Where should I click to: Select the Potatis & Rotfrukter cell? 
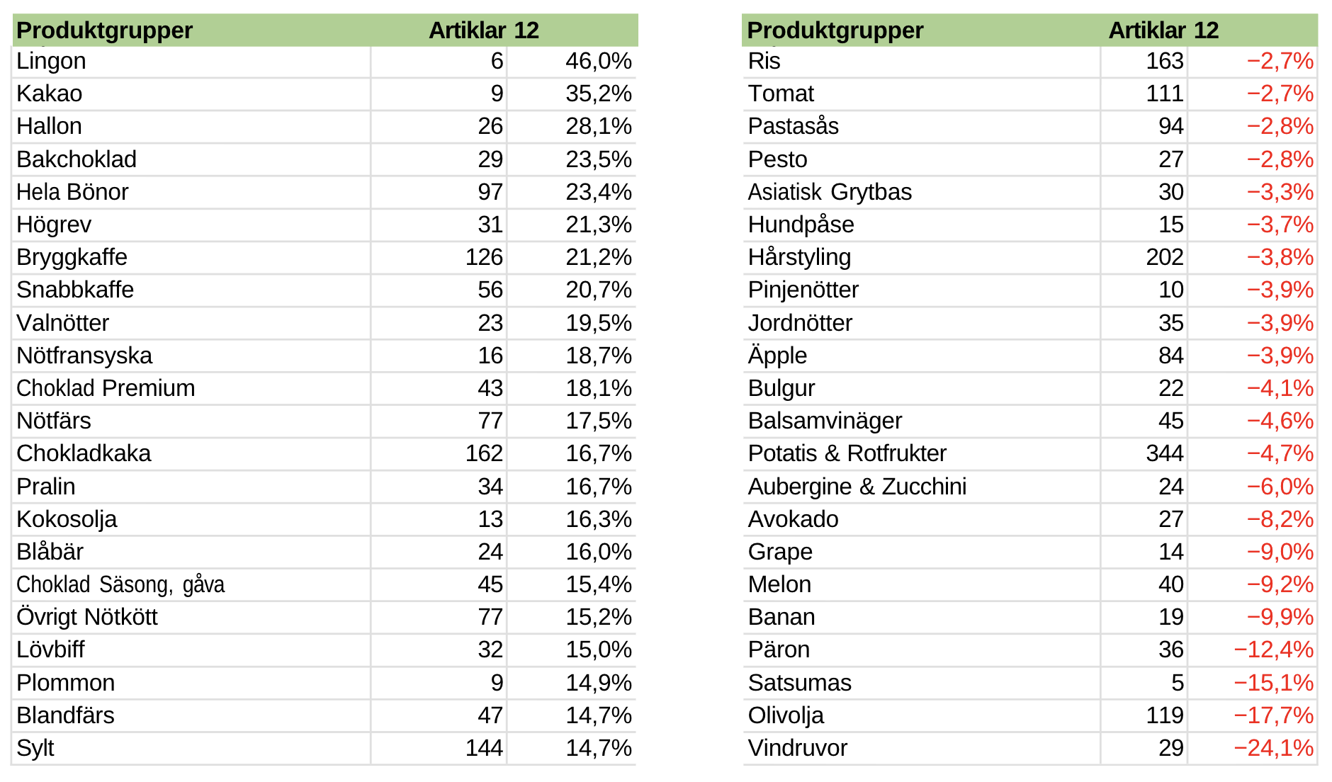(x=847, y=454)
